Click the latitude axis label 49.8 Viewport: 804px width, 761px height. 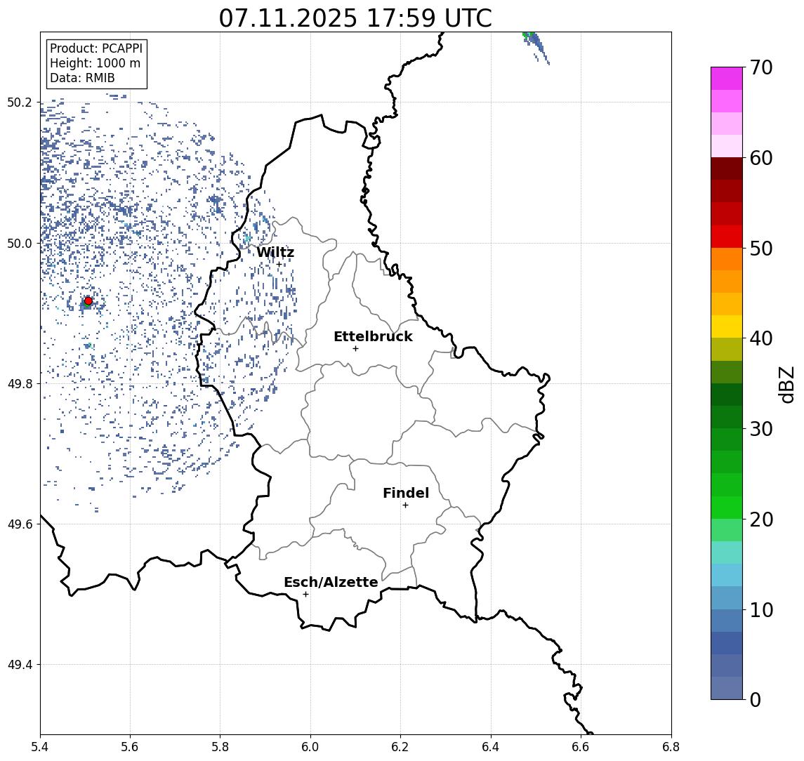click(x=20, y=383)
